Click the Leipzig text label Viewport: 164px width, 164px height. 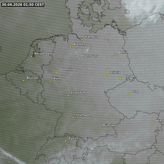[115, 72]
